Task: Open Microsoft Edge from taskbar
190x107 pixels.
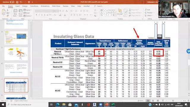Action: click(58, 104)
